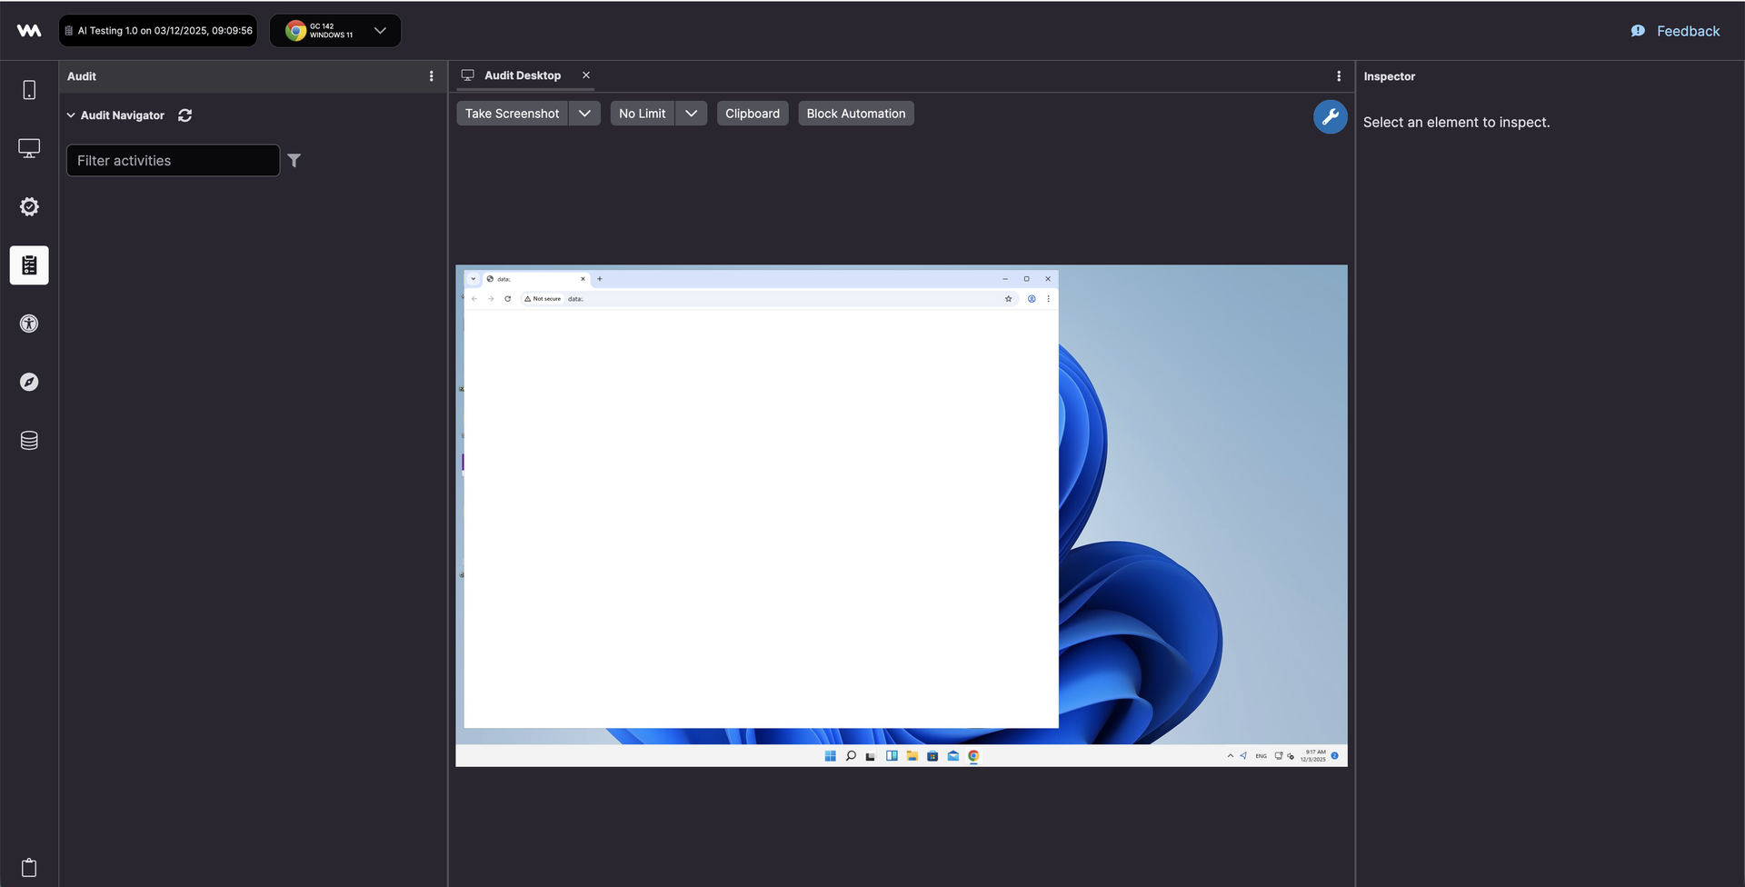Click the No Limit button

tap(643, 114)
